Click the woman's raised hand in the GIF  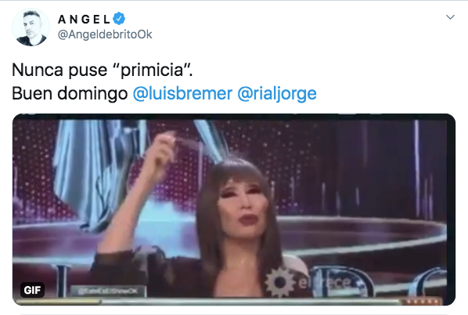(x=163, y=153)
